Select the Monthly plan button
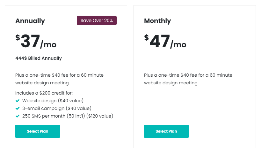Screen dimensions: 262x154 166,131
